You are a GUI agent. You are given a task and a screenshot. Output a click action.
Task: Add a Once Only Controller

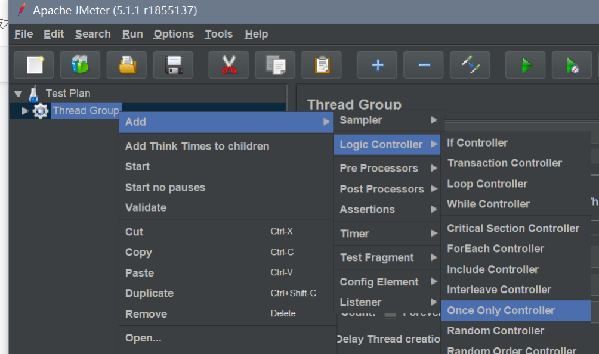(x=516, y=310)
